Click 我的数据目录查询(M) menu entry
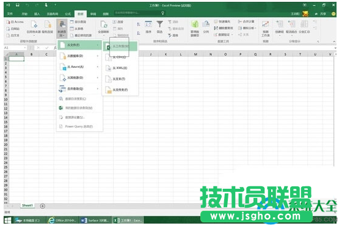 [79, 108]
